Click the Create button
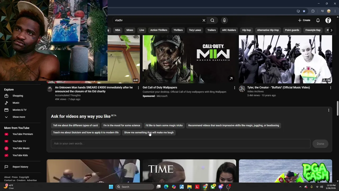Screen dimensions: 339x191 point(304,20)
